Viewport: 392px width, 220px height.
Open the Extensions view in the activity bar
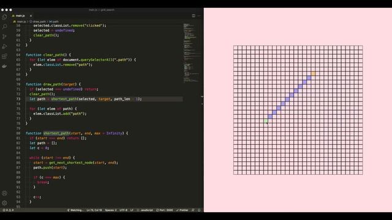click(x=4, y=56)
